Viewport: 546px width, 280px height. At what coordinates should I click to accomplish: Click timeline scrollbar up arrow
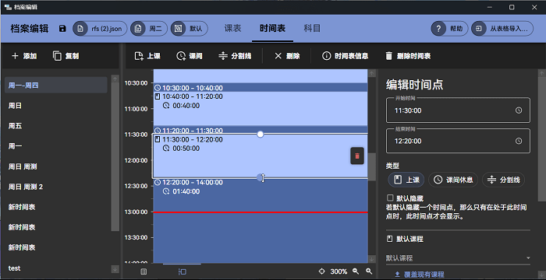point(372,73)
